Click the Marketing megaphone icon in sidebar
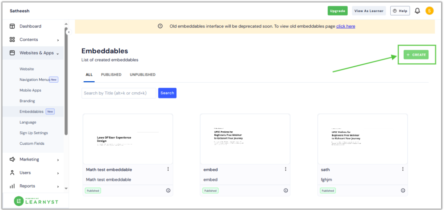The width and height of the screenshot is (447, 210). pos(12,159)
